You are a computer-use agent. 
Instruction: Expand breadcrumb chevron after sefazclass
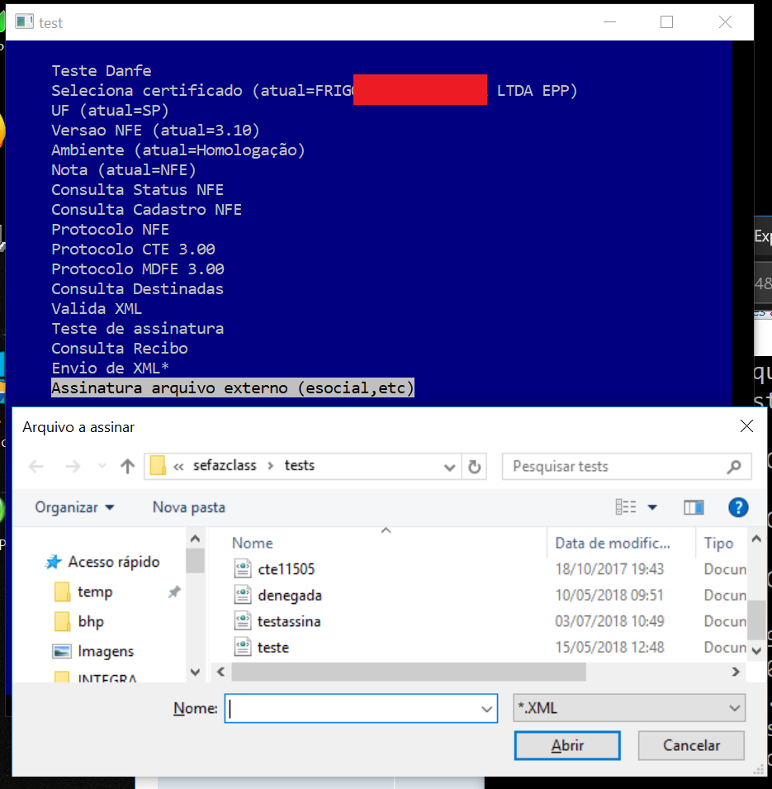(271, 466)
